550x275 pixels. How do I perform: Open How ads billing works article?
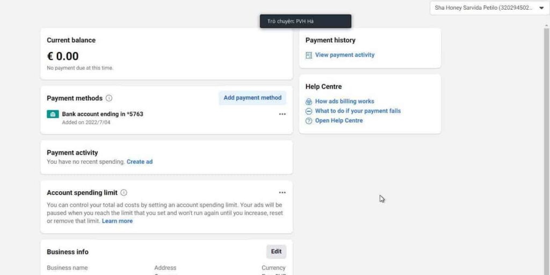click(345, 101)
